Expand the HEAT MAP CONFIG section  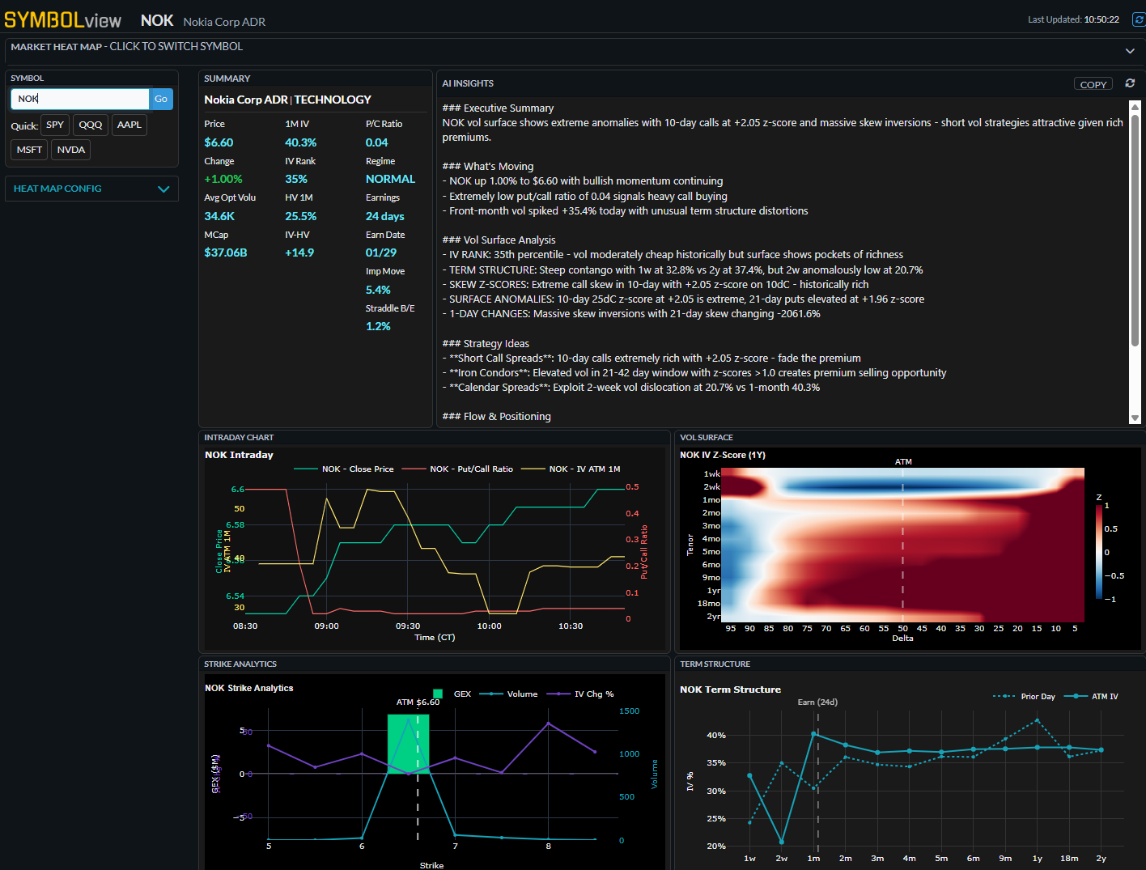[x=91, y=189]
